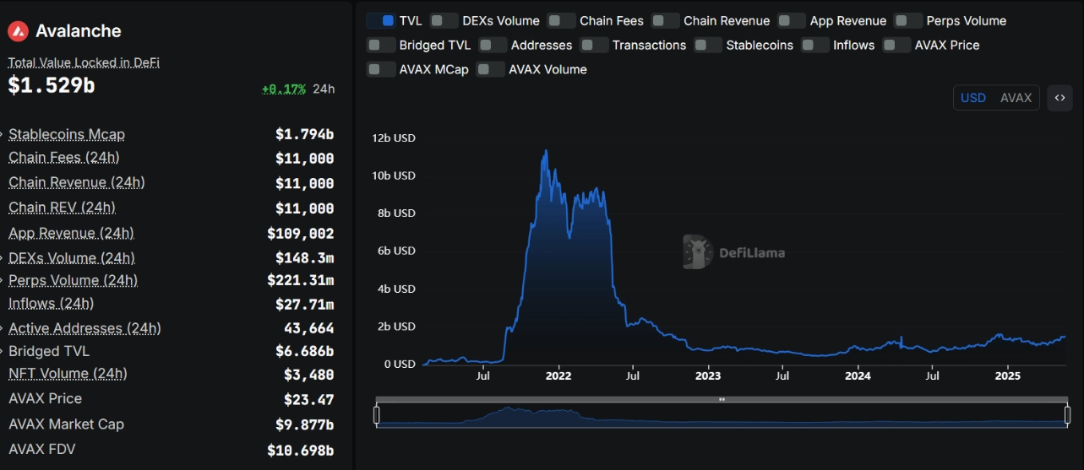Expand the Stablecoins Mcap row
The height and width of the screenshot is (470, 1084).
3,134
